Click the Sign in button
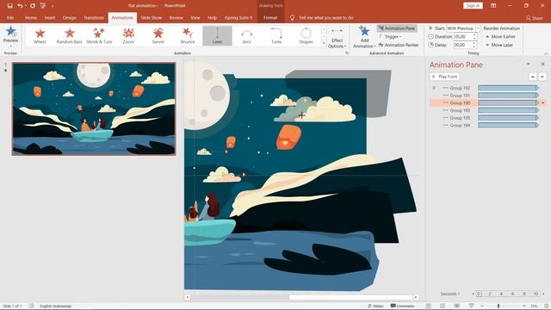The width and height of the screenshot is (551, 310). tap(473, 6)
